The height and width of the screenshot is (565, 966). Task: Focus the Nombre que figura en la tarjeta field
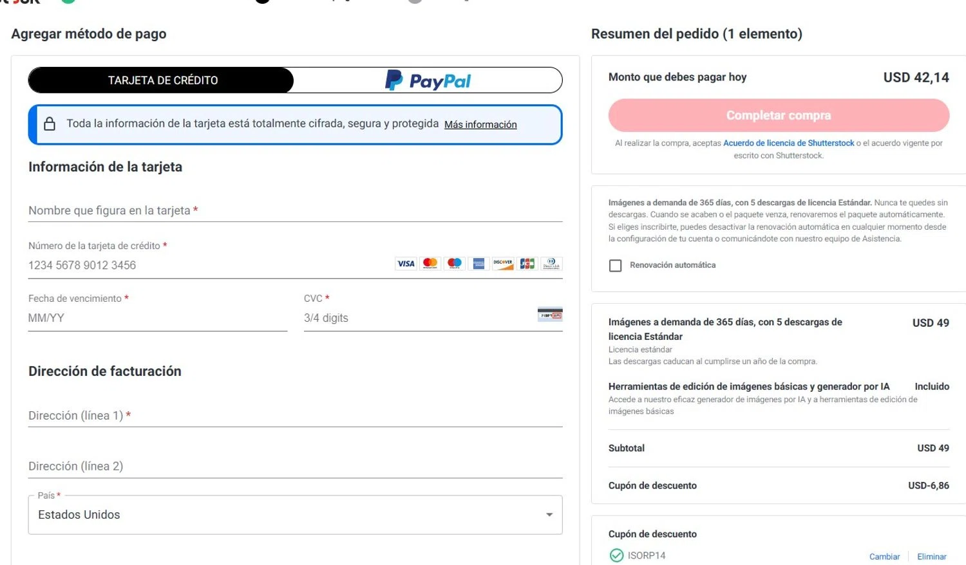pos(296,210)
